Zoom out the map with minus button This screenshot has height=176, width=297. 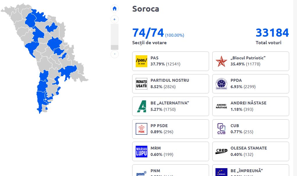click(114, 54)
